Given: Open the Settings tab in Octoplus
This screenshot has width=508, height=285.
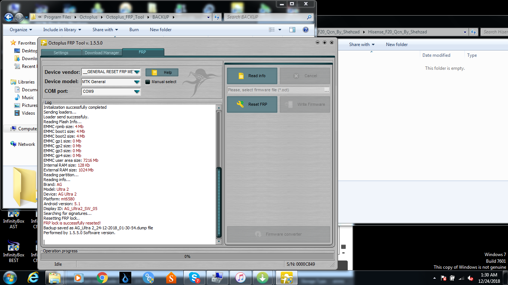Looking at the screenshot, I should [61, 53].
